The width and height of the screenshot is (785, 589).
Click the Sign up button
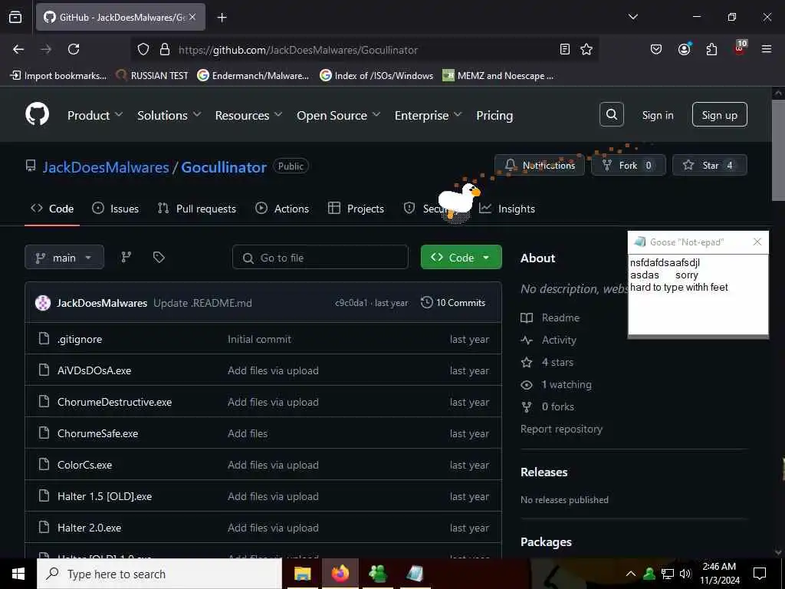coord(719,115)
